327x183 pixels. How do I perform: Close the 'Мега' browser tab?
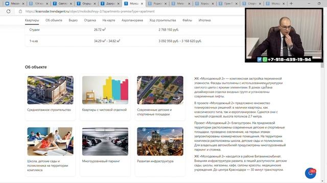tap(189, 4)
